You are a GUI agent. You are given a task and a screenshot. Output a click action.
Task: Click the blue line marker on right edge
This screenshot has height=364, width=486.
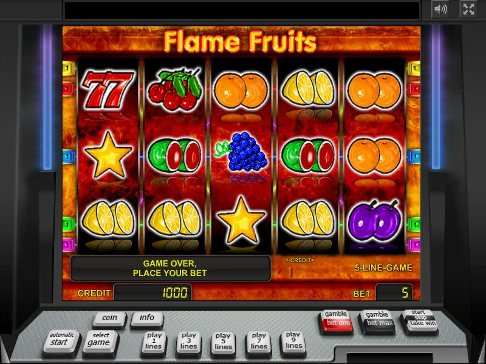tap(414, 157)
